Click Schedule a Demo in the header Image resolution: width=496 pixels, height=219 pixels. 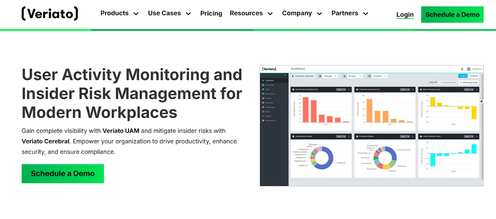(x=452, y=15)
